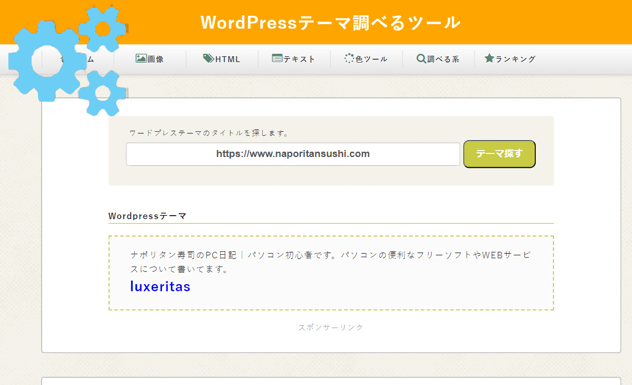Image resolution: width=632 pixels, height=385 pixels.
Task: Click the tag icon beside HTML
Action: click(208, 59)
